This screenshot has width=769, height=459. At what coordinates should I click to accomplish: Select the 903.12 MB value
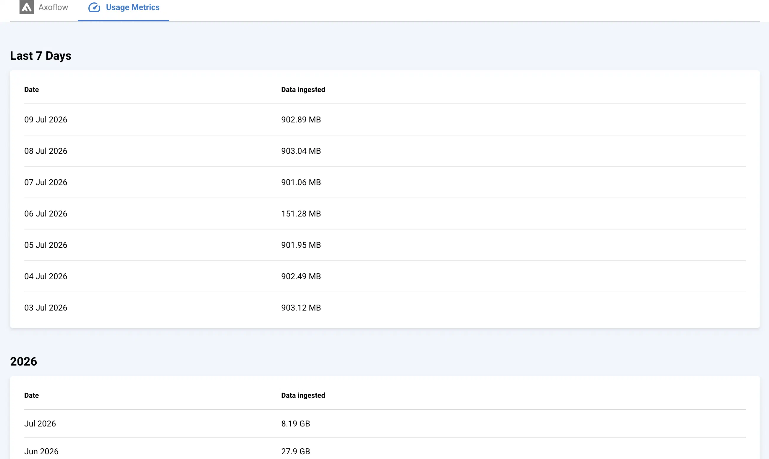point(301,308)
